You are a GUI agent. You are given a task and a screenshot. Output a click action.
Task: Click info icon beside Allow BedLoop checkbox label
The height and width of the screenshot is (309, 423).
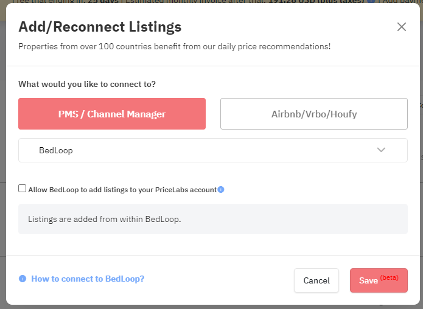(x=221, y=190)
